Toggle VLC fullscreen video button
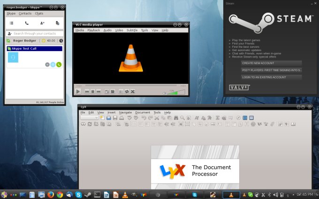The height and width of the screenshot is (199, 319). (x=106, y=92)
